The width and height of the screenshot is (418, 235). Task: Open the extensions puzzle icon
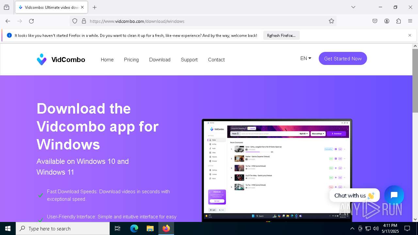tap(398, 21)
